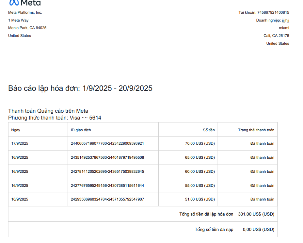Click the 'Meta Platforms, Inc.' company name
The width and height of the screenshot is (303, 243).
[x=25, y=12]
